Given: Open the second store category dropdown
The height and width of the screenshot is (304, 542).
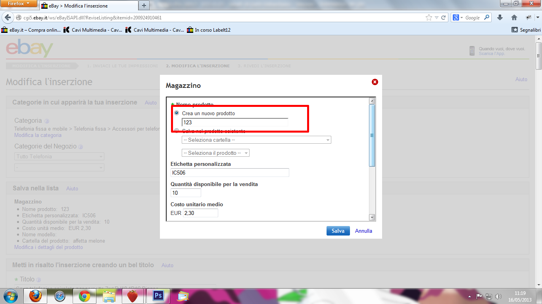Looking at the screenshot, I should click(59, 168).
